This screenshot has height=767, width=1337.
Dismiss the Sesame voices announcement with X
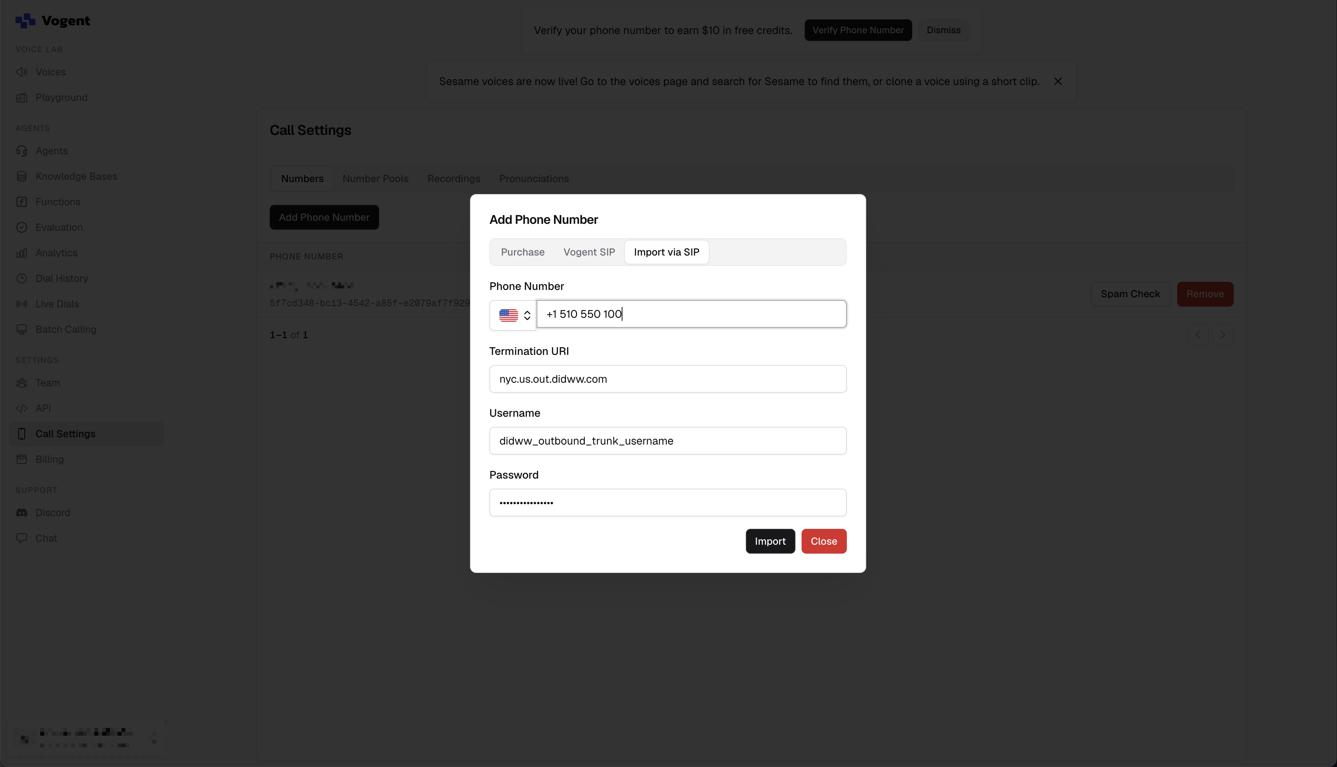[1058, 81]
